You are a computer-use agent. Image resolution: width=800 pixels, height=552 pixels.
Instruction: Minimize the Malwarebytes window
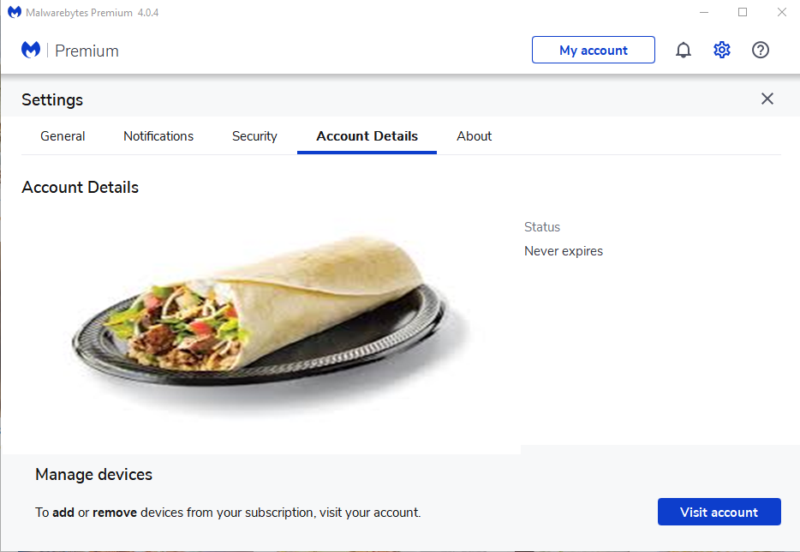point(703,13)
